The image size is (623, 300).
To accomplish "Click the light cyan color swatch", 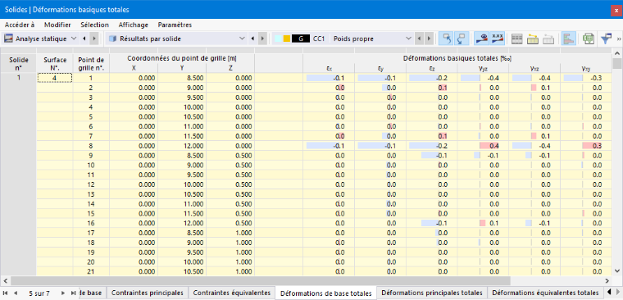I will point(278,39).
